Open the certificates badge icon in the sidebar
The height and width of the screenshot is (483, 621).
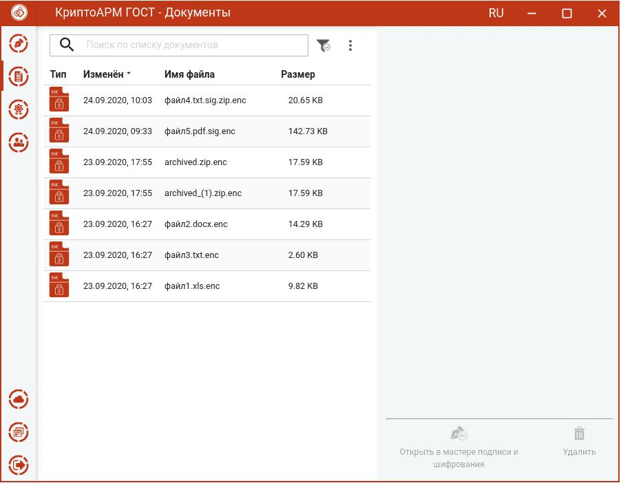19,109
